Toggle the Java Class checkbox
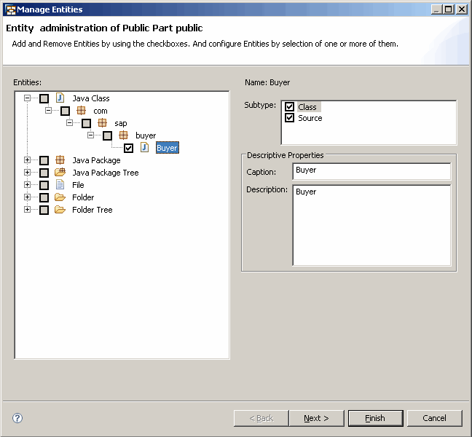 click(x=44, y=98)
